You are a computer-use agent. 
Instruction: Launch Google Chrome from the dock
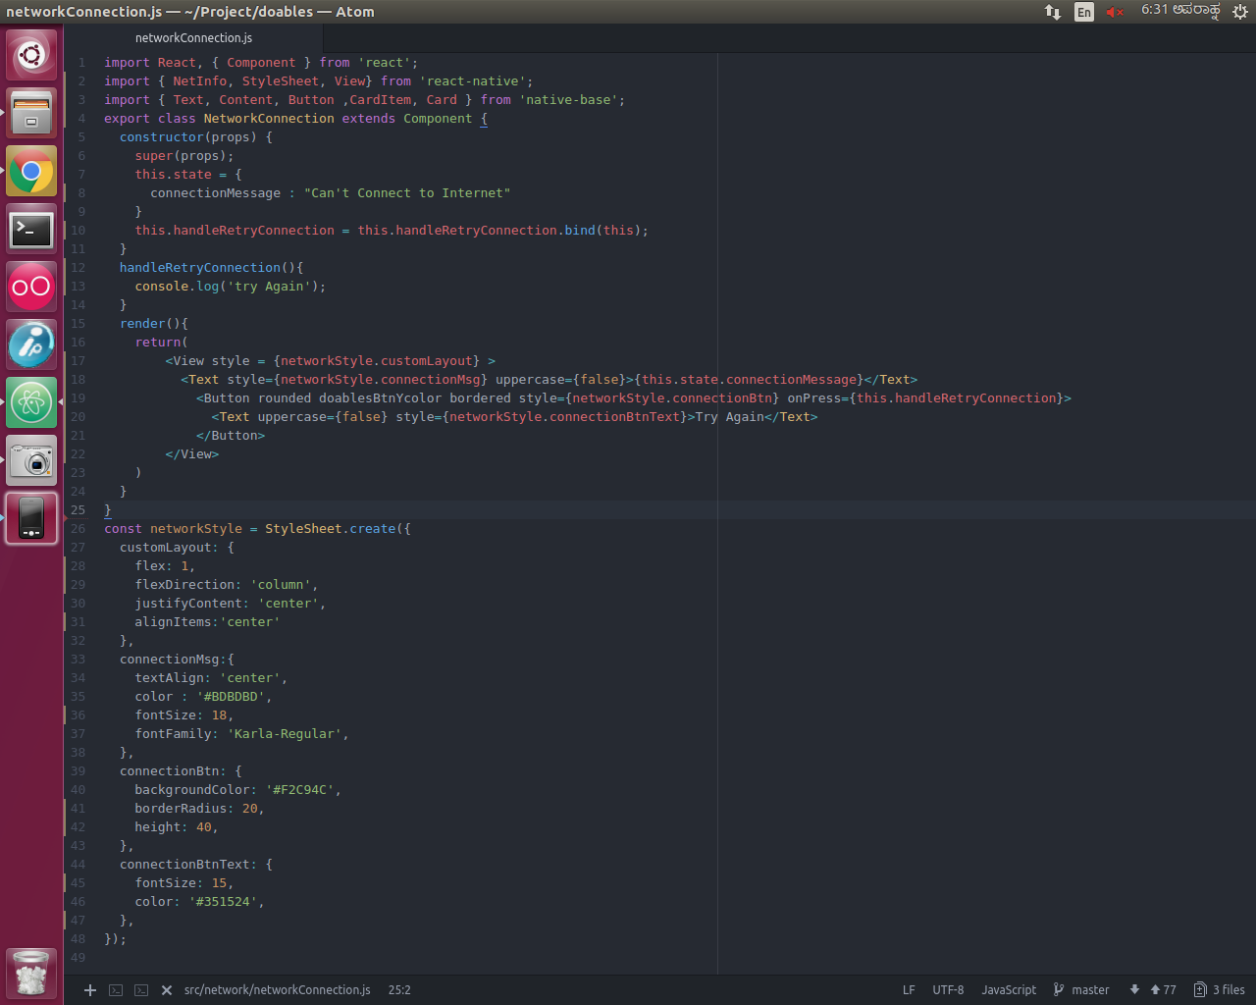(30, 171)
